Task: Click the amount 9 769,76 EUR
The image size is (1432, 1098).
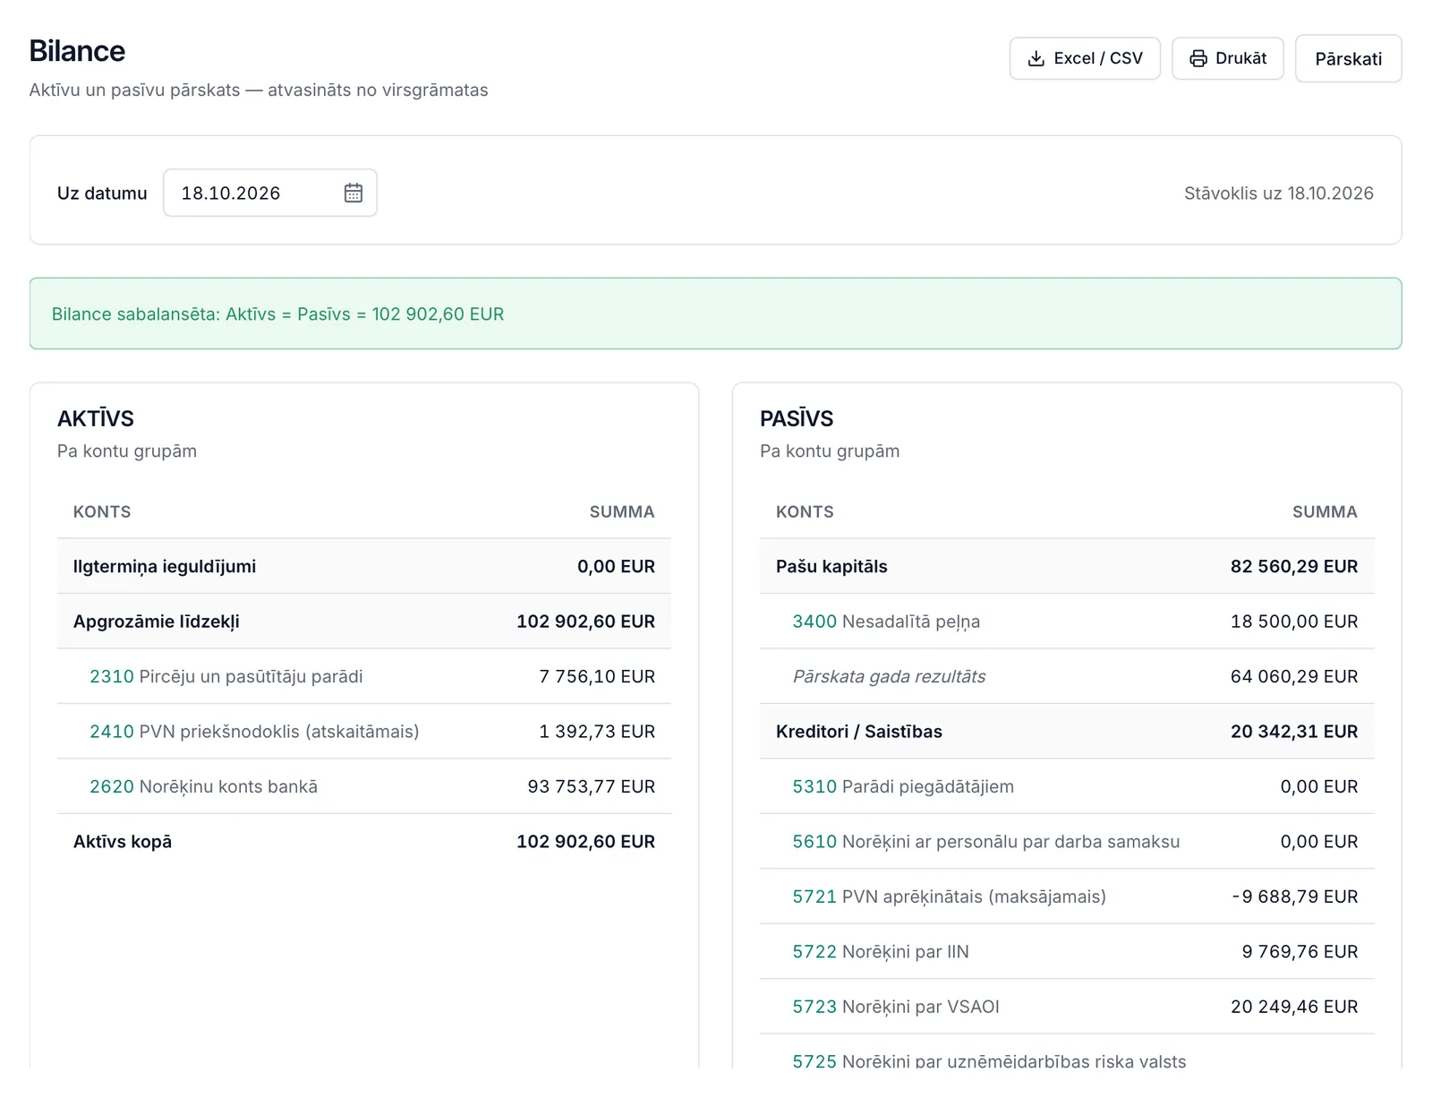Action: click(x=1300, y=952)
